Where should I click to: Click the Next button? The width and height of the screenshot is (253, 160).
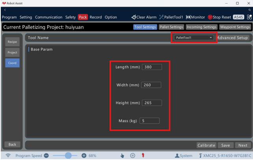243,145
